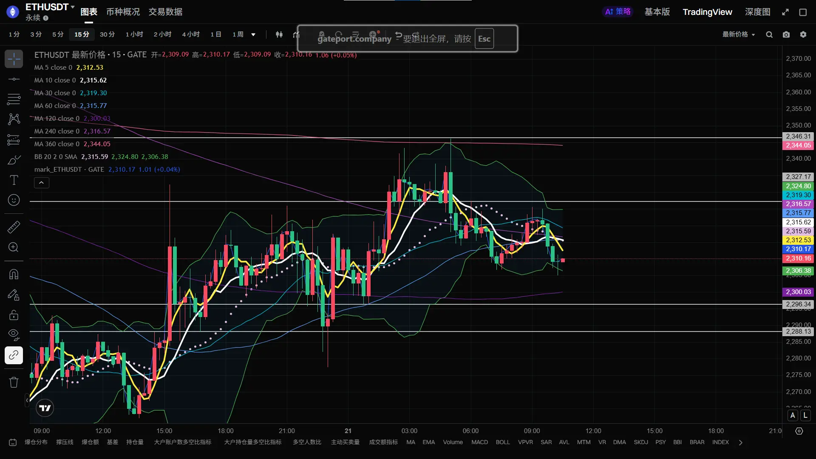Toggle hide drawings eye icon

tap(14, 334)
